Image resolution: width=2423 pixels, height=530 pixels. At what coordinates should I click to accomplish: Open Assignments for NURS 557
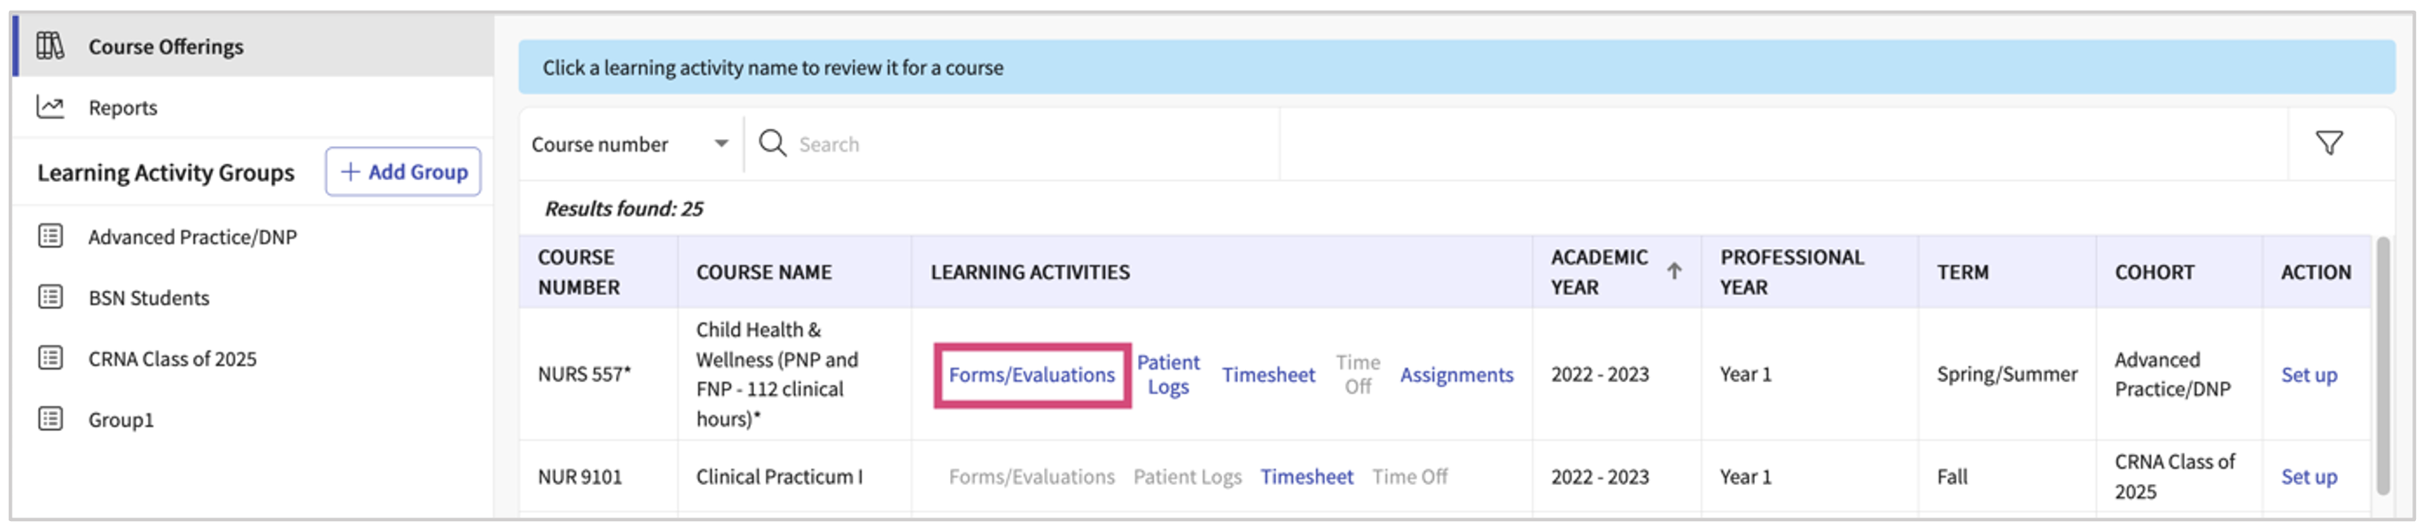pyautogui.click(x=1456, y=375)
